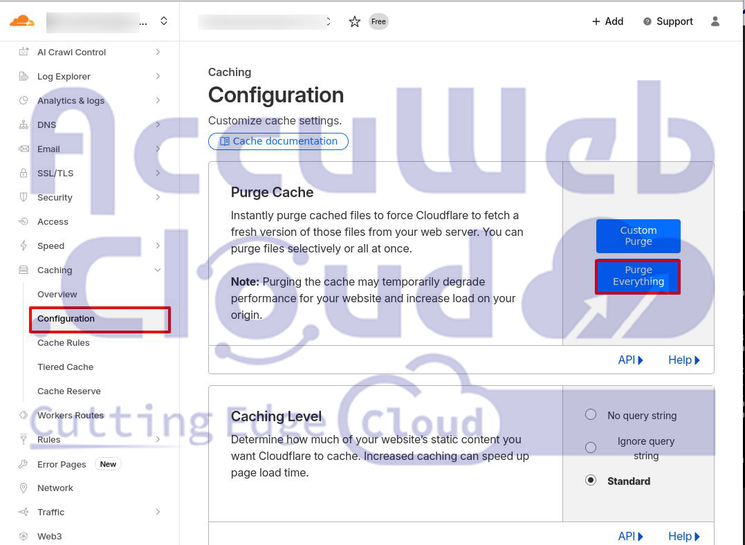Screen dimensions: 745x545
Task: Click the Security shield icon
Action: tap(24, 198)
